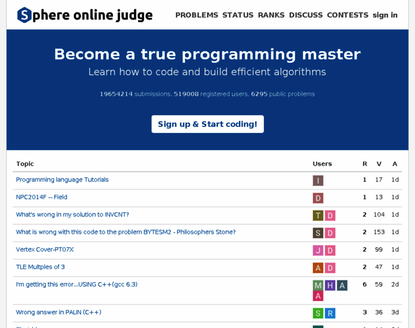This screenshot has height=328, width=415.
Task: Open NPC2014F -- Field topic
Action: (x=41, y=197)
